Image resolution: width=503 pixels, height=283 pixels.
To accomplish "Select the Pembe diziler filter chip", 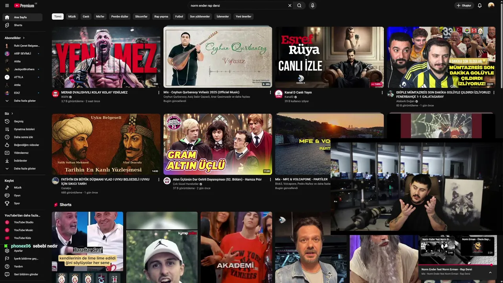I will 120,17.
